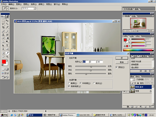
Task: Open the 图像(I) menu
Action: pyautogui.click(x=19, y=4)
